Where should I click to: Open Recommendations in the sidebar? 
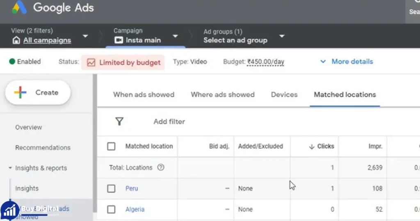point(43,147)
